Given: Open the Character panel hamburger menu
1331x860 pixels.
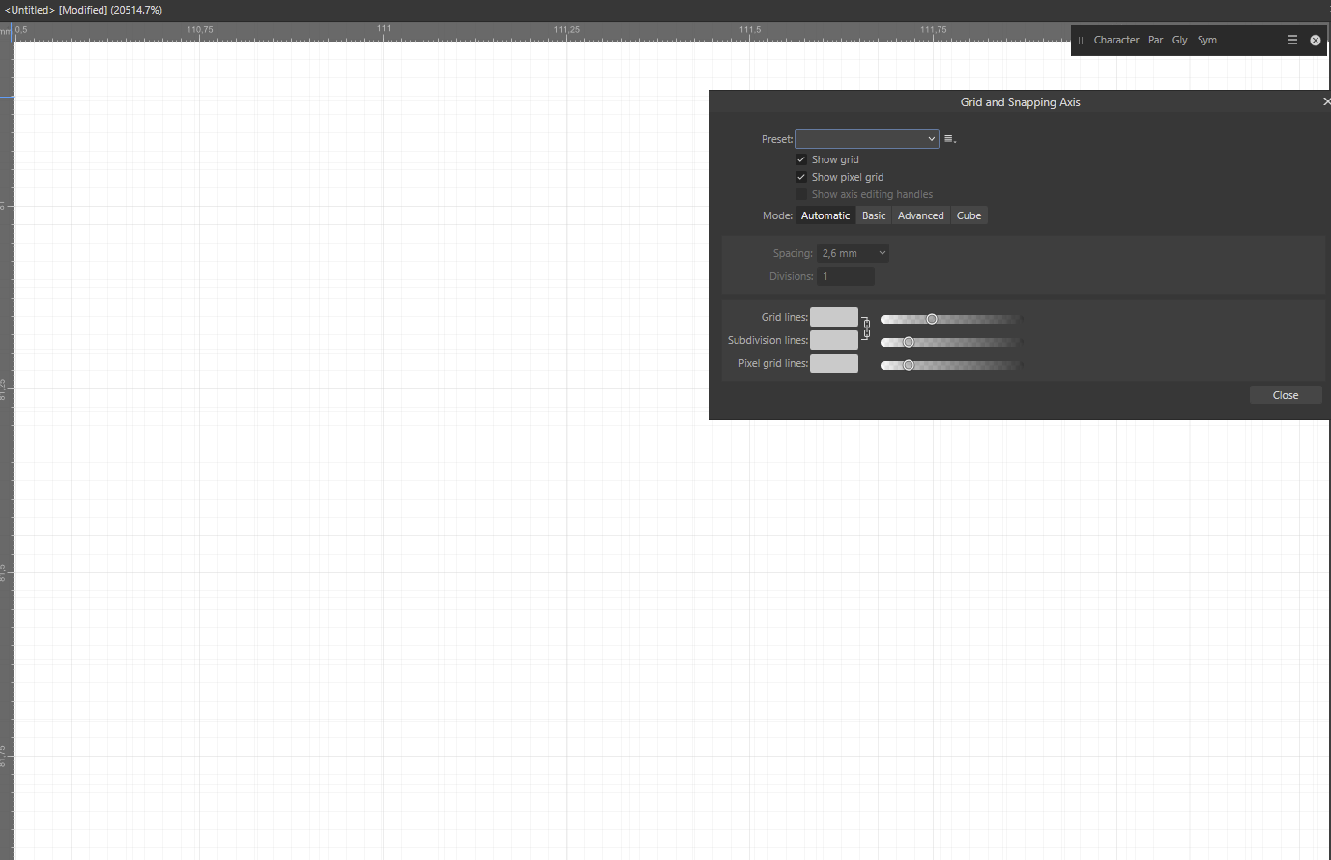Looking at the screenshot, I should [1291, 40].
